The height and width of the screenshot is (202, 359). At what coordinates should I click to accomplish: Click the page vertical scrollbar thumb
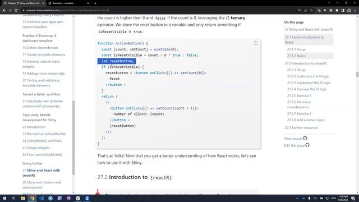click(357, 75)
